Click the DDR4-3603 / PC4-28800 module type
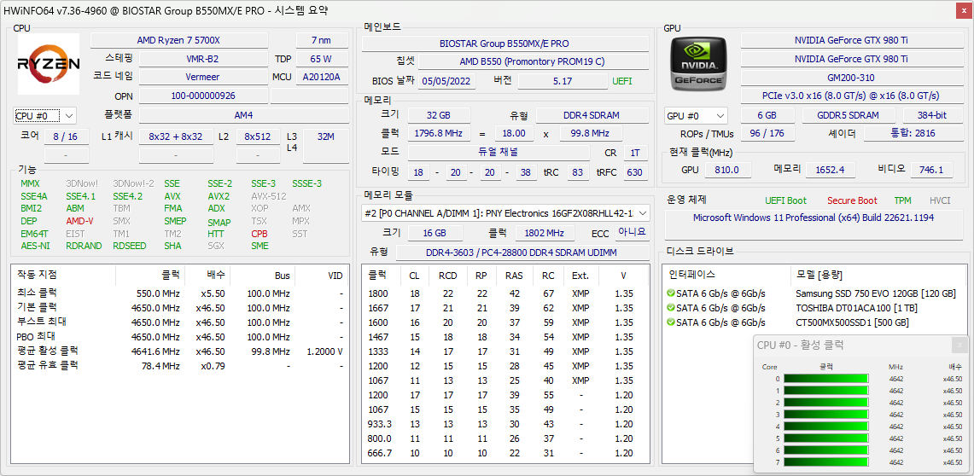Viewport: 974px width, 476px height. (522, 253)
